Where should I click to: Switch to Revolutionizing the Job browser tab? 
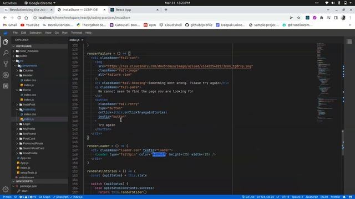[28, 10]
